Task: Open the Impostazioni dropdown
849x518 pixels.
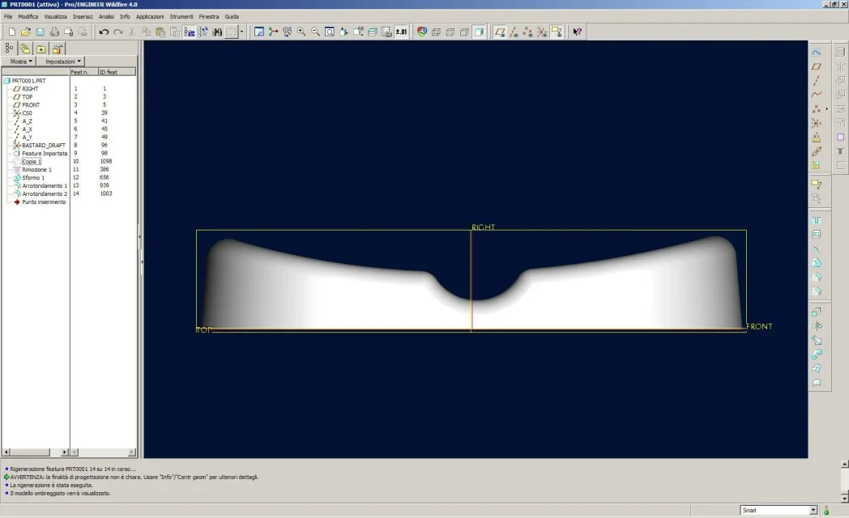Action: click(x=62, y=62)
